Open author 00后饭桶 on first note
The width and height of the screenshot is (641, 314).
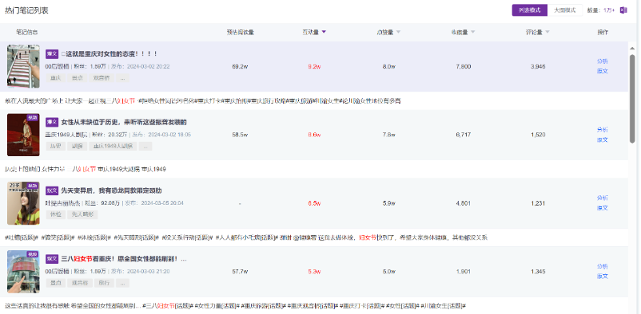(58, 66)
